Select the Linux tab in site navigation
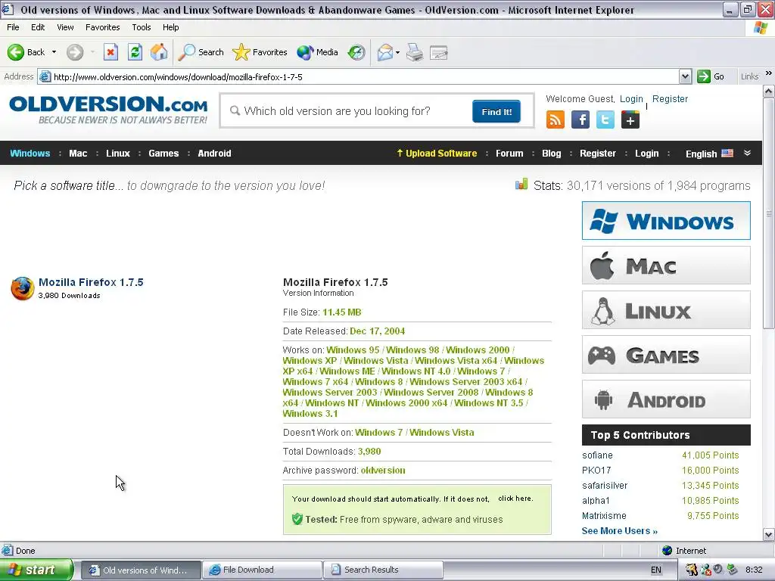Screen dimensions: 775x581 pyautogui.click(x=117, y=153)
